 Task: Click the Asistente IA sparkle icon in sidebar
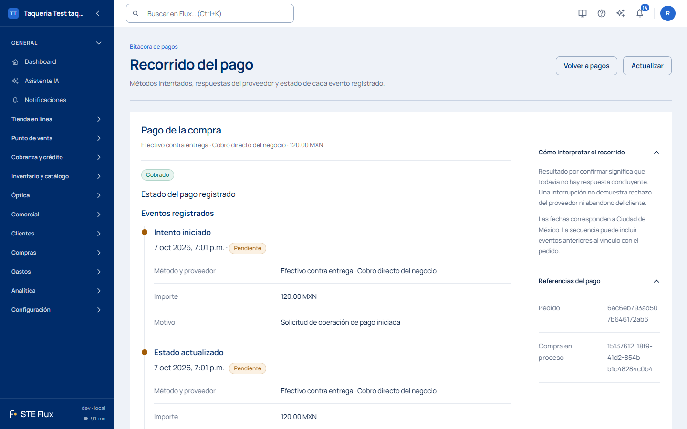(x=15, y=81)
